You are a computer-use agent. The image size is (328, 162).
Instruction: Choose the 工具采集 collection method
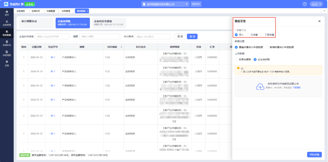[x=262, y=35]
